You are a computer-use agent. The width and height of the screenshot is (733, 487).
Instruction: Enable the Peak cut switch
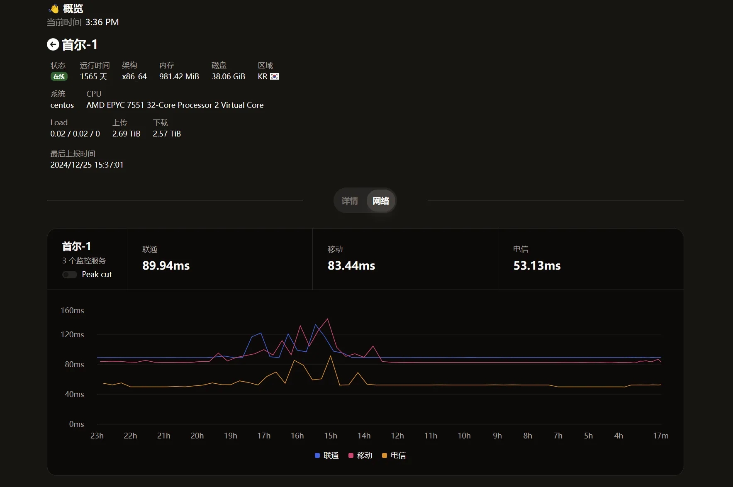[x=70, y=275]
